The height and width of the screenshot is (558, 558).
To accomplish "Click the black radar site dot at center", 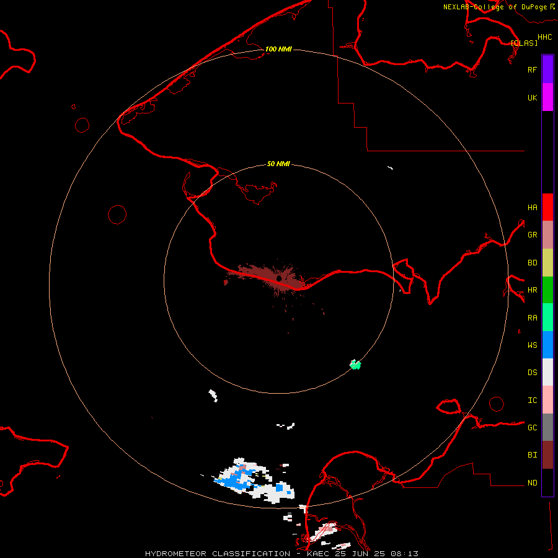I will [x=279, y=278].
